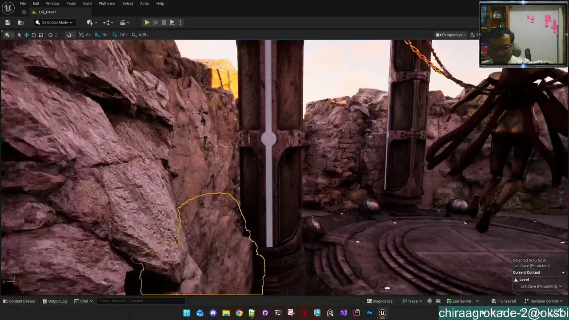Toggle rotation snapping

click(x=115, y=35)
